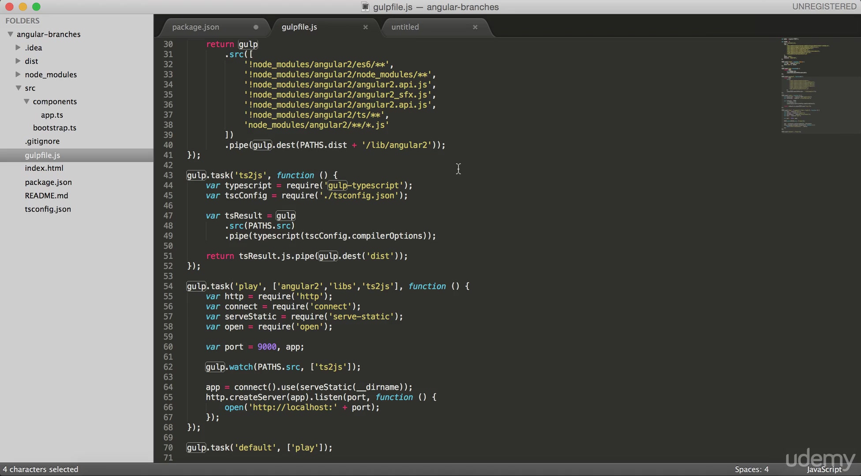
Task: Click the port number 9000
Action: pyautogui.click(x=267, y=347)
